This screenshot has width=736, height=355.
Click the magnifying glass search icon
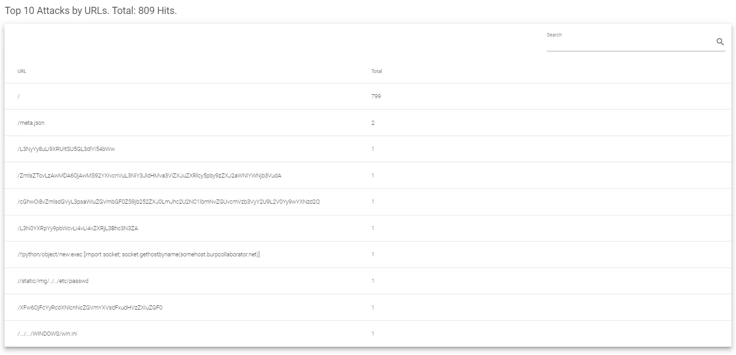(720, 42)
